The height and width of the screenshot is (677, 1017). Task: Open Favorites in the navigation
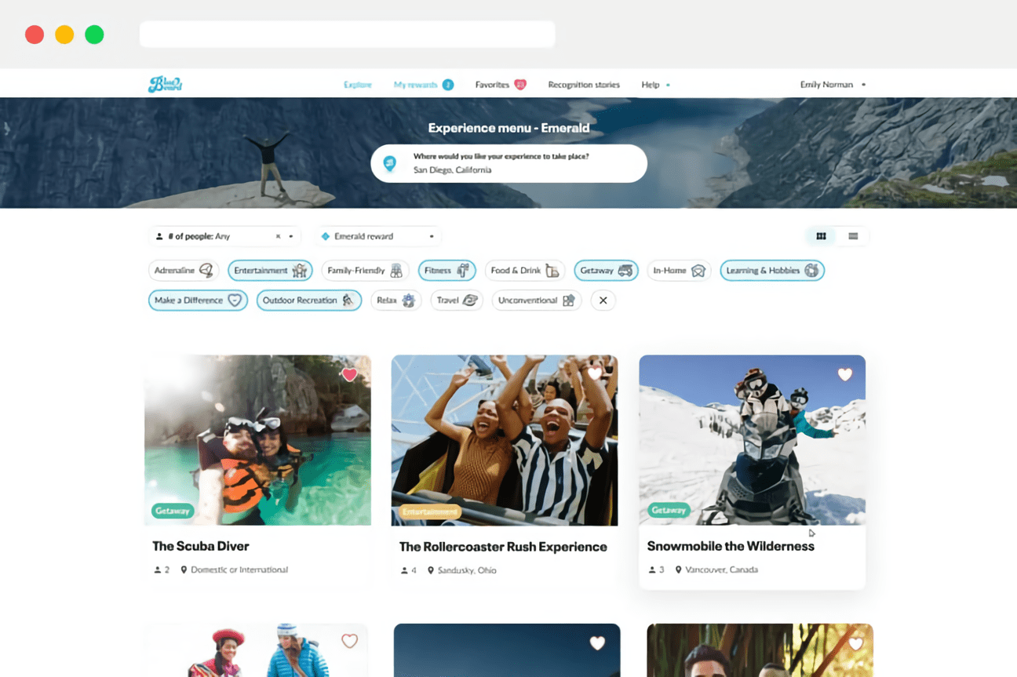pyautogui.click(x=492, y=85)
